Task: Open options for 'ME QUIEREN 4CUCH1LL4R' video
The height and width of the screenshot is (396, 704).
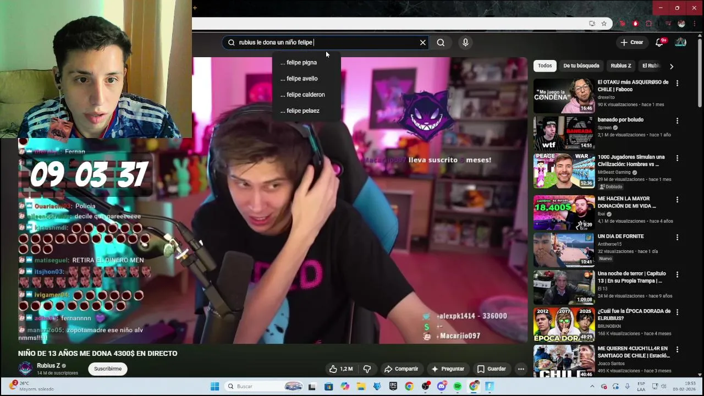Action: tap(677, 349)
